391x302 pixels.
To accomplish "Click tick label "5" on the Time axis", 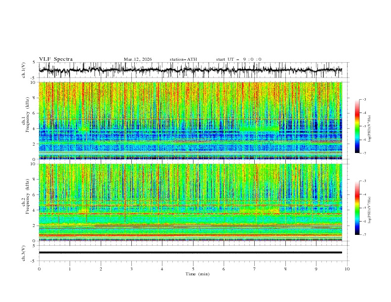I will pyautogui.click(x=193, y=269).
